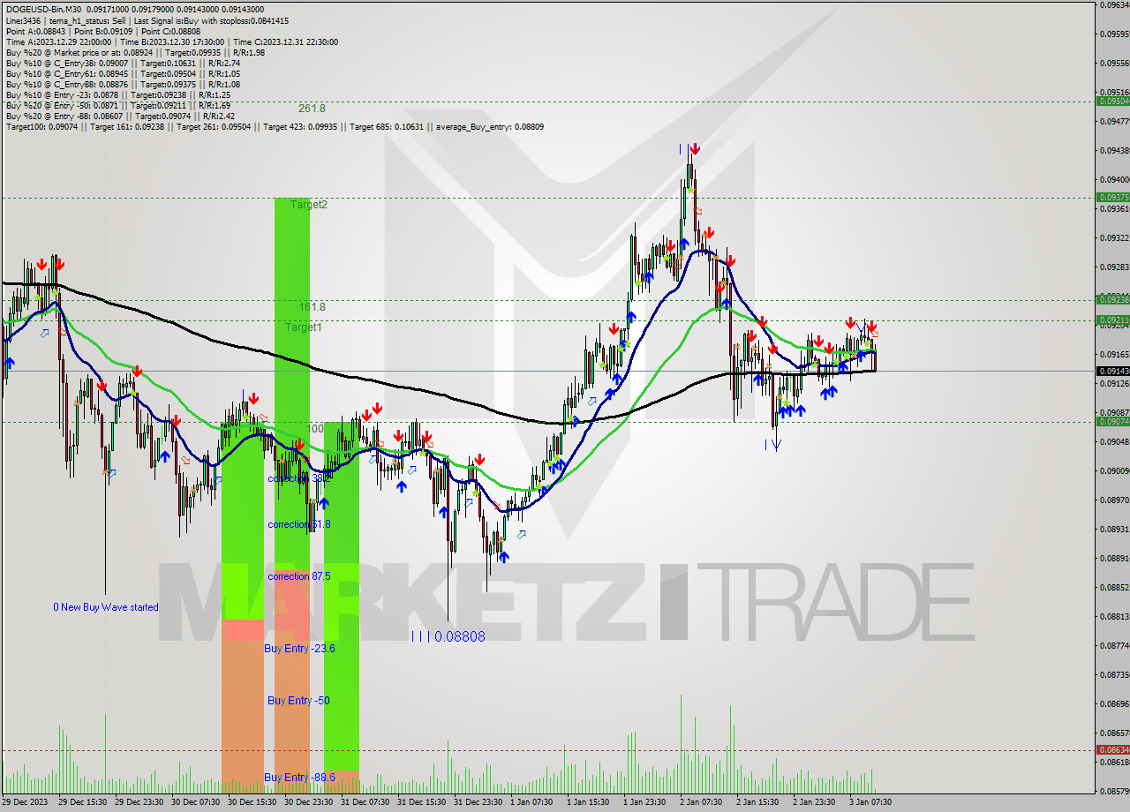Select the 'correction 87.5' label
Viewport: 1130px width, 812px height.
[x=299, y=576]
